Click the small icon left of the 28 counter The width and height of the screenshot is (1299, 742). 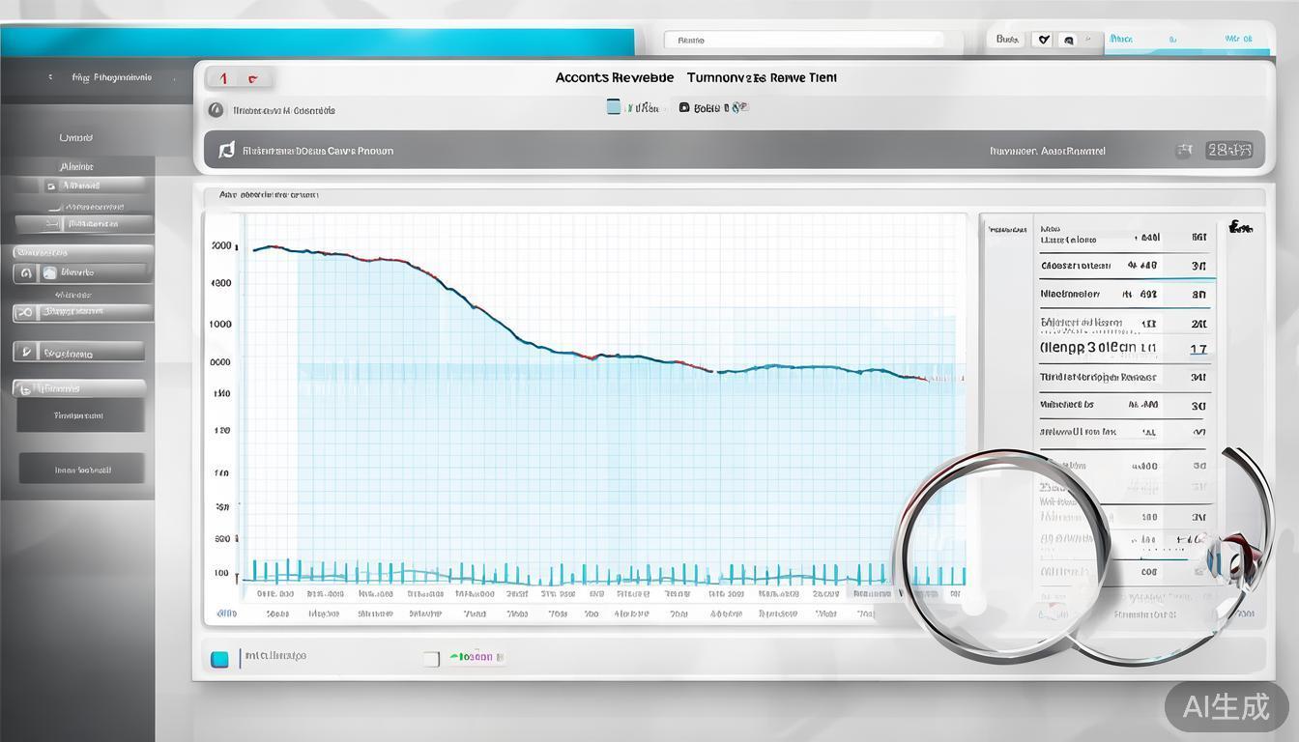point(1184,150)
